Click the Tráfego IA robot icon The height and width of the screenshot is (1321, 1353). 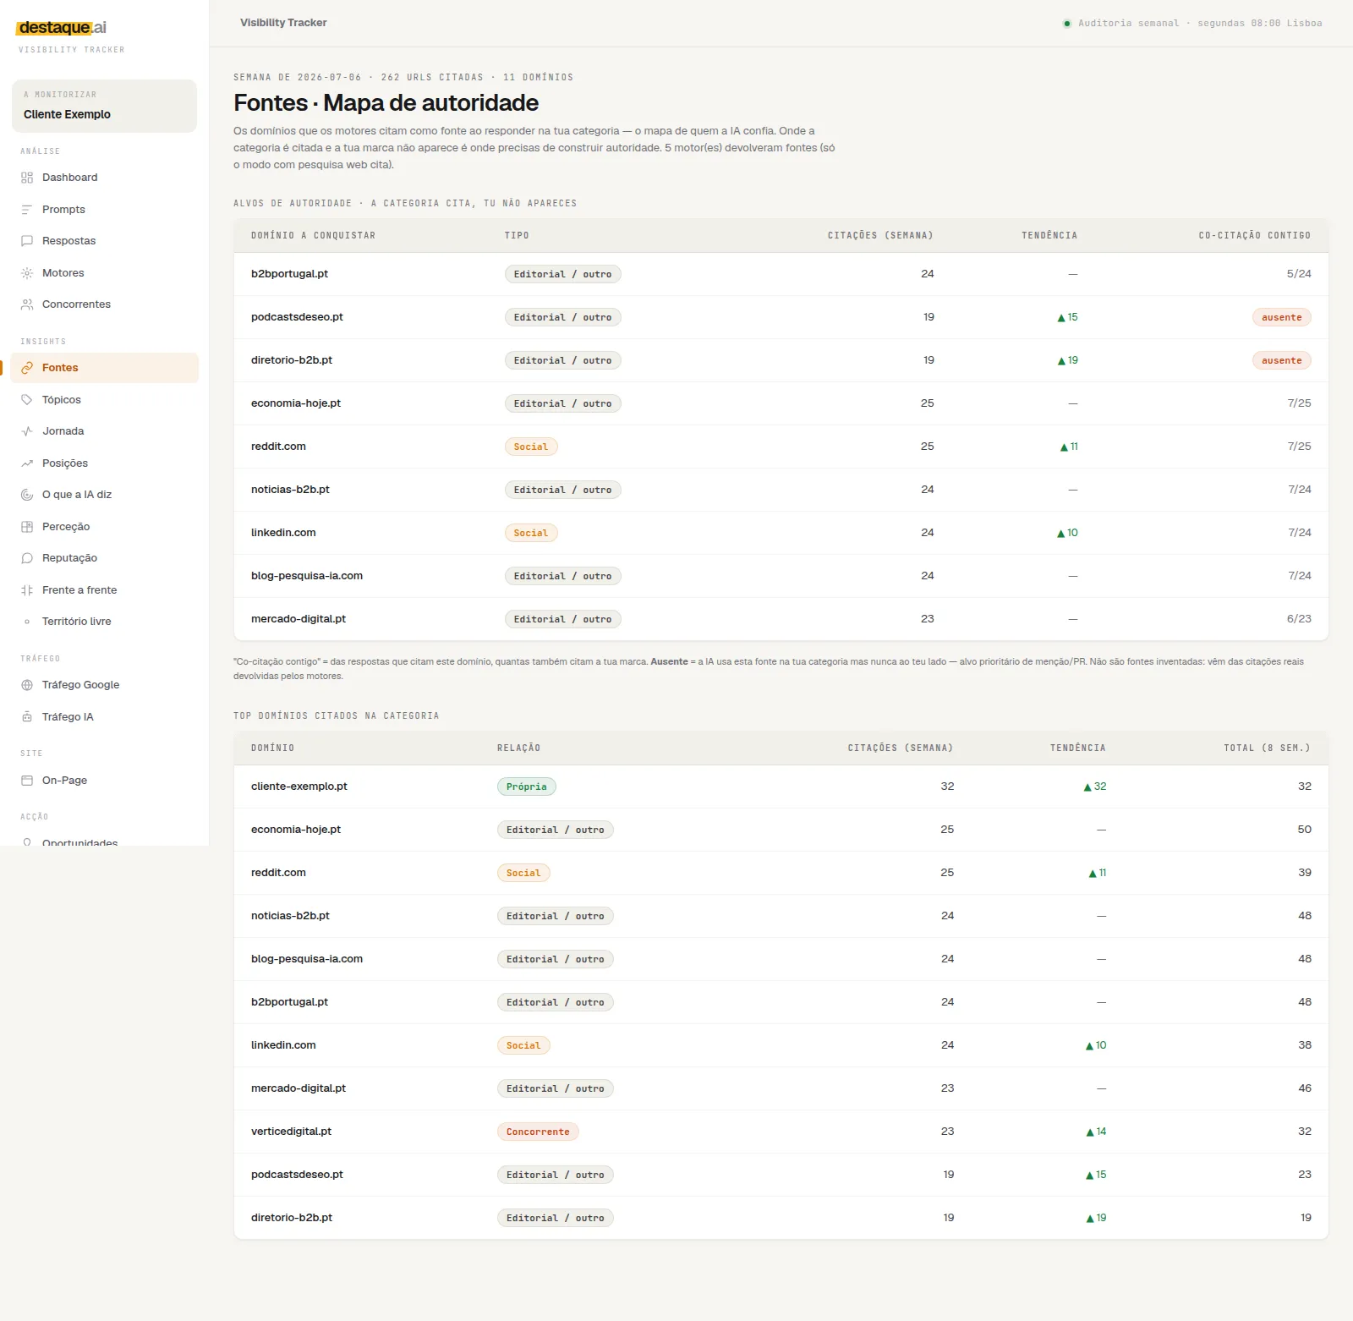(x=27, y=717)
